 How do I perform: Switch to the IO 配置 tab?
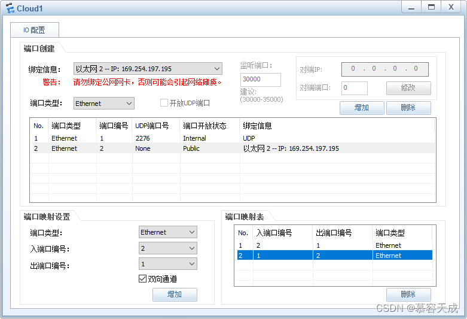pos(35,30)
